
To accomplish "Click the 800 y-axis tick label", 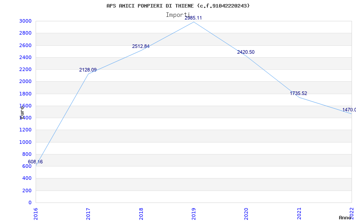I will point(27,154).
